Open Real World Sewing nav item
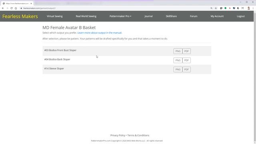The height and width of the screenshot is (144, 256). click(86, 16)
